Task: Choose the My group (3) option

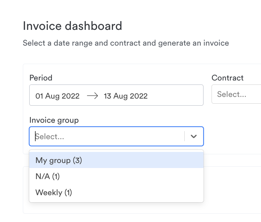Action: (x=116, y=160)
